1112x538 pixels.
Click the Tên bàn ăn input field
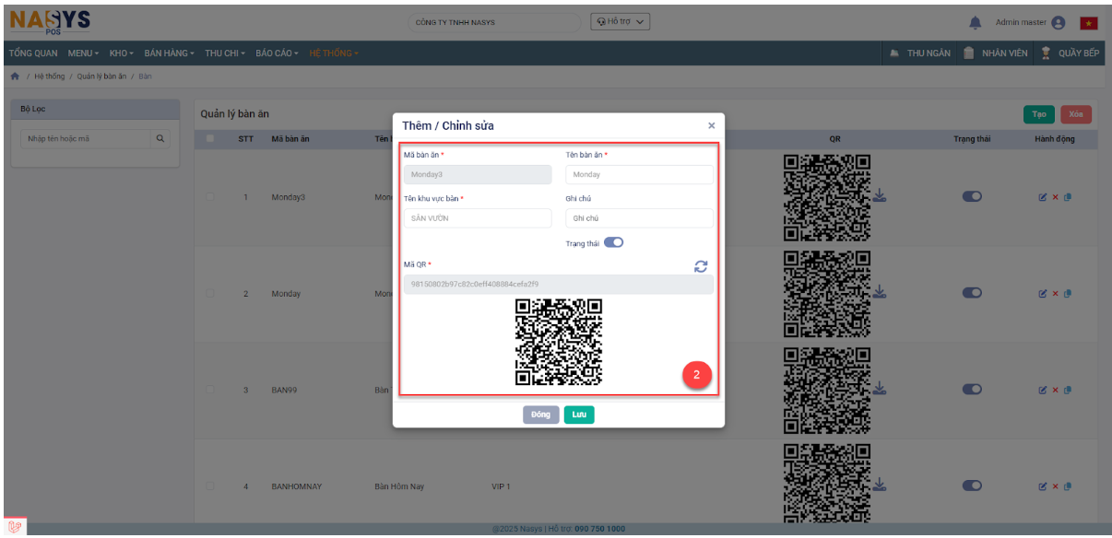coord(639,174)
